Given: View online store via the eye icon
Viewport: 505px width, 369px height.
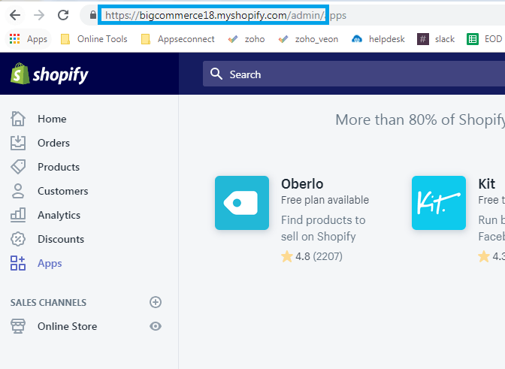Looking at the screenshot, I should [x=156, y=326].
